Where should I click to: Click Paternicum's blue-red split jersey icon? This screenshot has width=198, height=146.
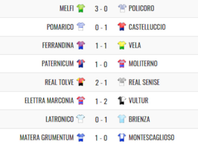click(x=81, y=63)
